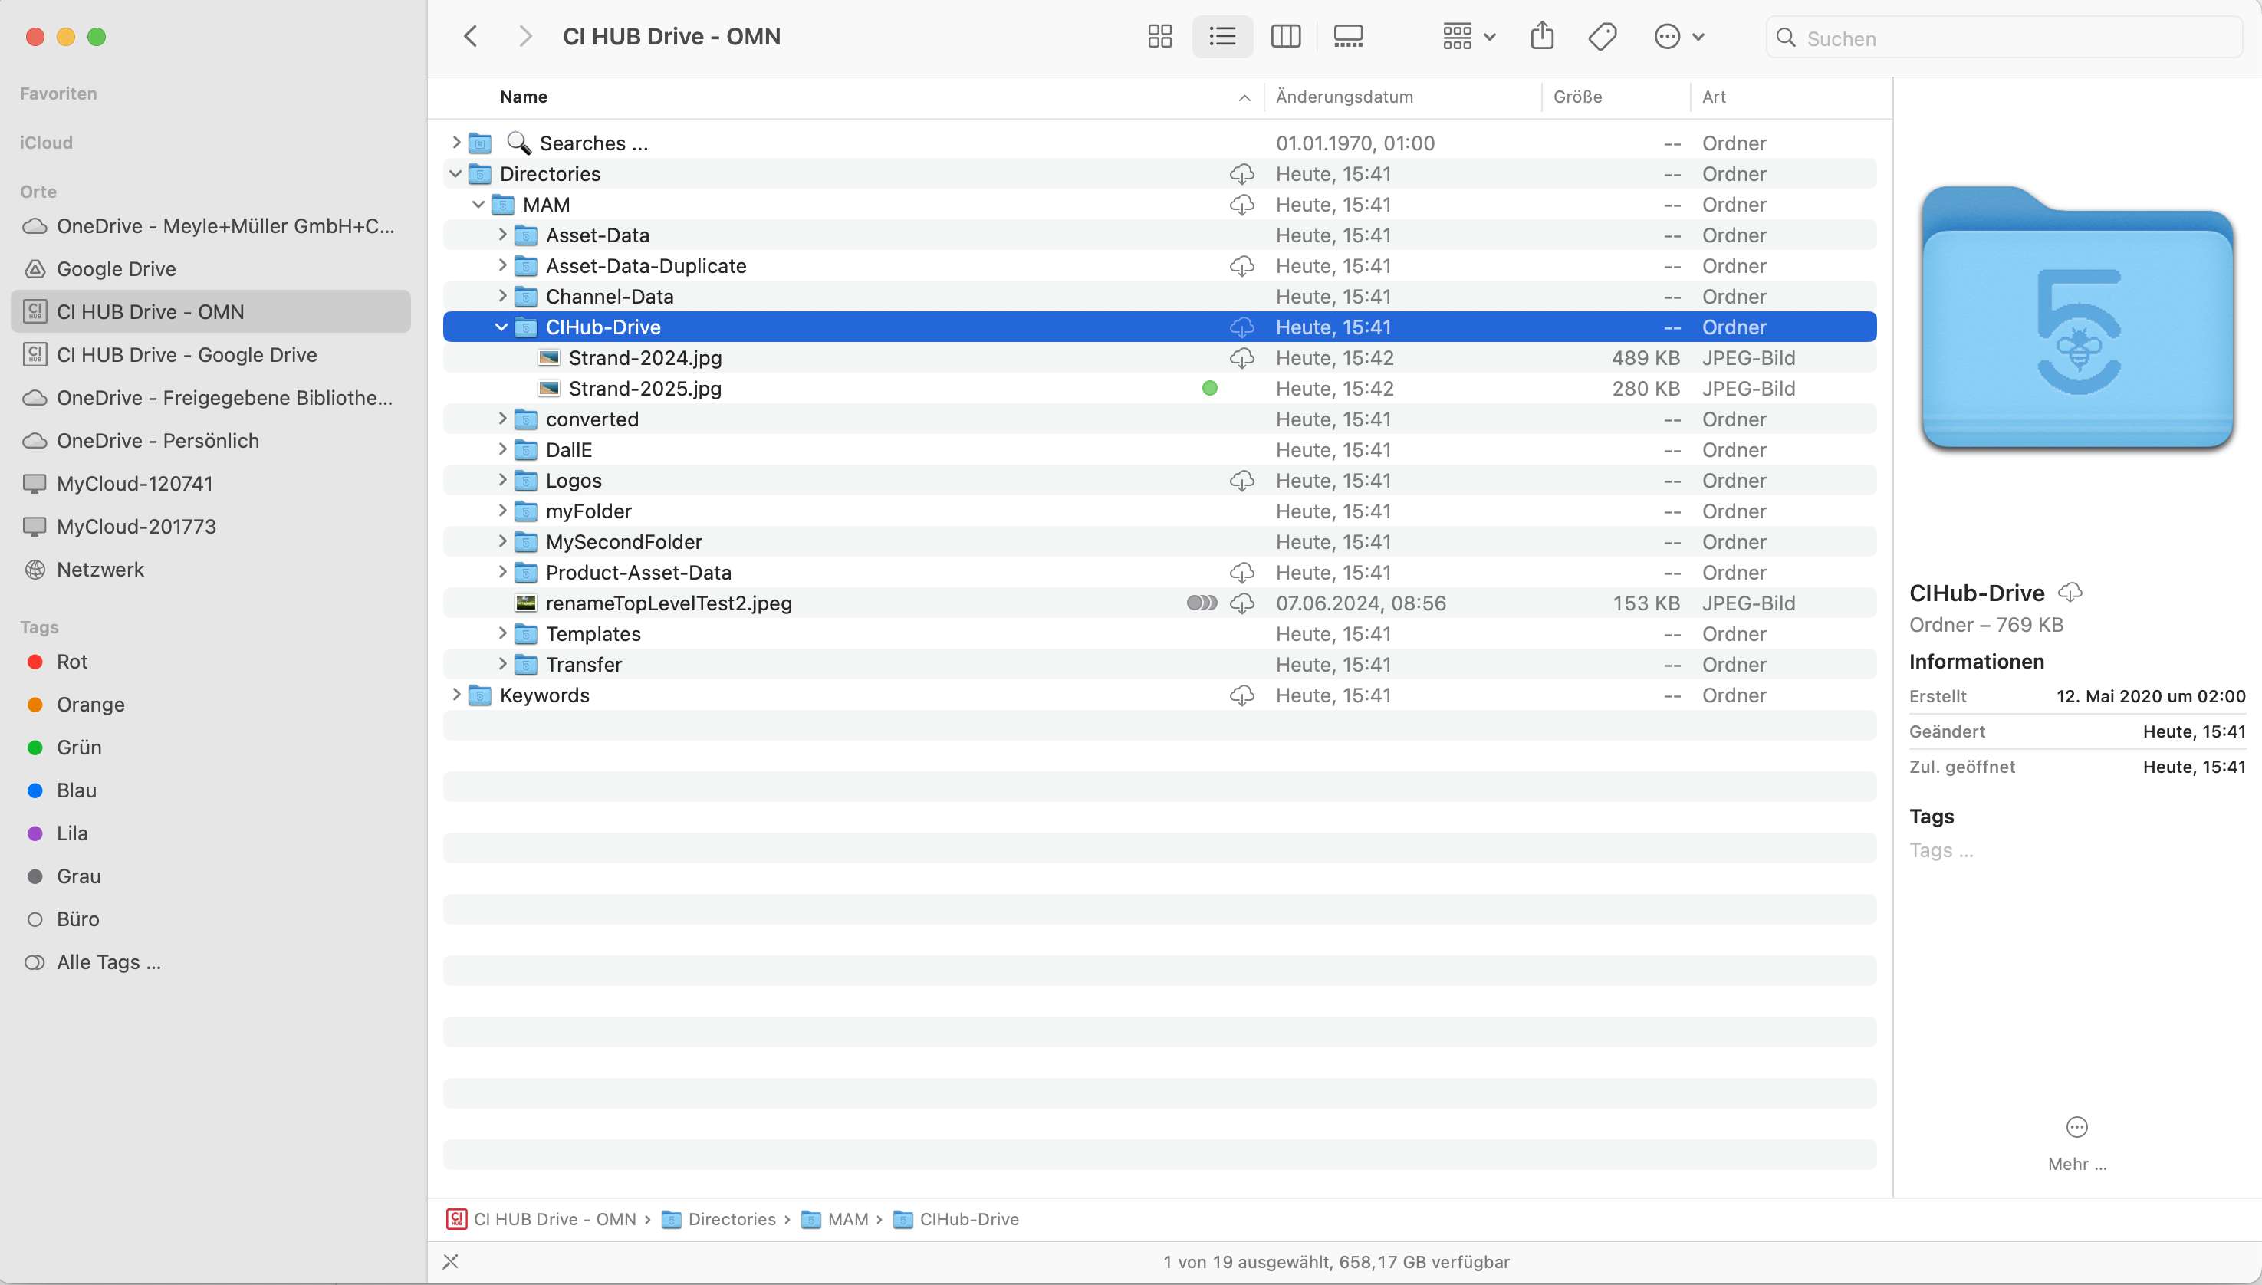Screen dimensions: 2262x1285
Task: Switch to column view
Action: click(x=1285, y=36)
